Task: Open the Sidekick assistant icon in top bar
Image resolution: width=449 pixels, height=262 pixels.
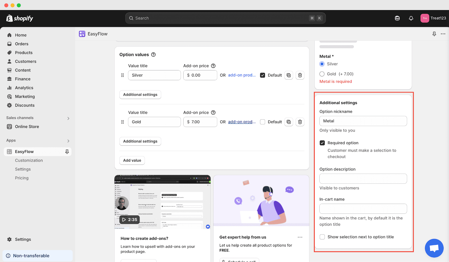Action: (x=397, y=18)
